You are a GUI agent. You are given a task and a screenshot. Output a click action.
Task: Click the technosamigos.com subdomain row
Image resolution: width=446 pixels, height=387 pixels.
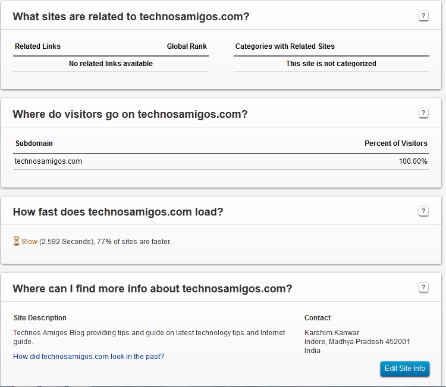(x=221, y=161)
